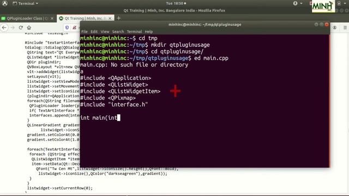Click the line '#include <QListWidget>' in terminal
The height and width of the screenshot is (196, 349).
click(x=114, y=85)
